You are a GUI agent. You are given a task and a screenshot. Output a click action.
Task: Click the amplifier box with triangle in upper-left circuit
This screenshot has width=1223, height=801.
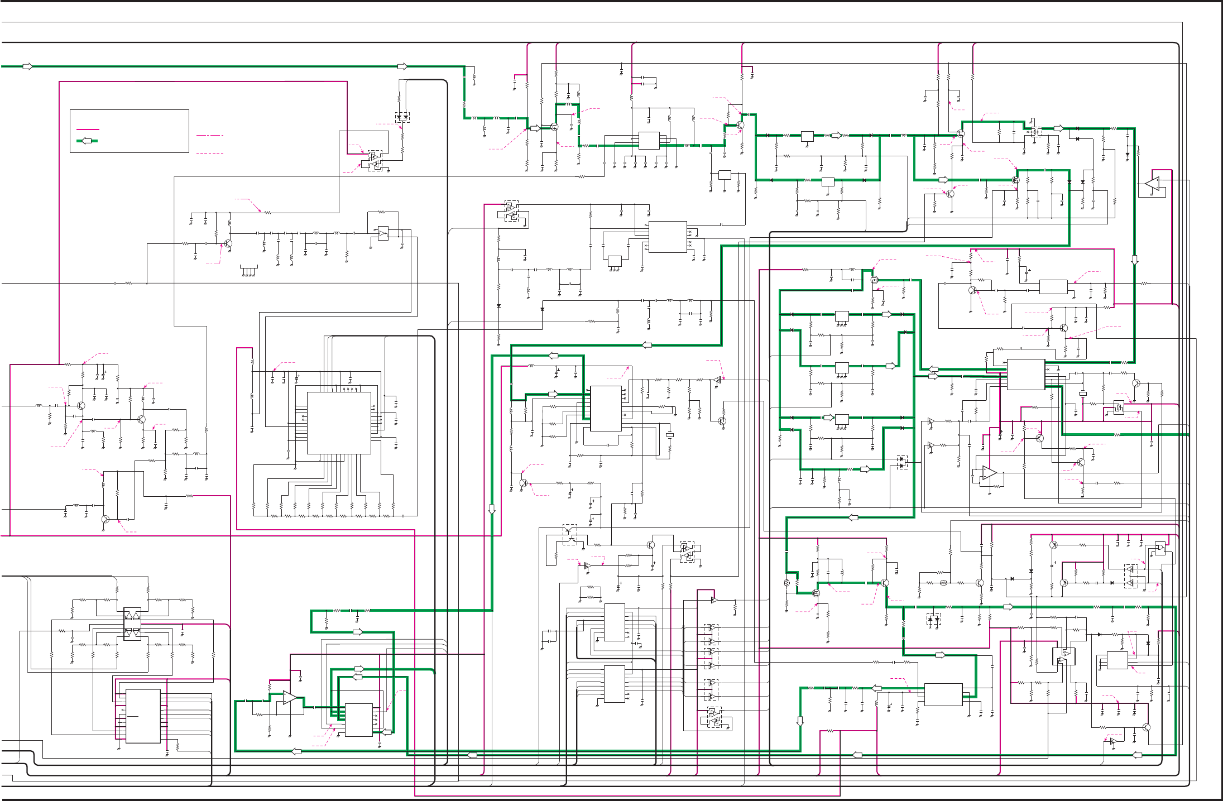pos(383,234)
